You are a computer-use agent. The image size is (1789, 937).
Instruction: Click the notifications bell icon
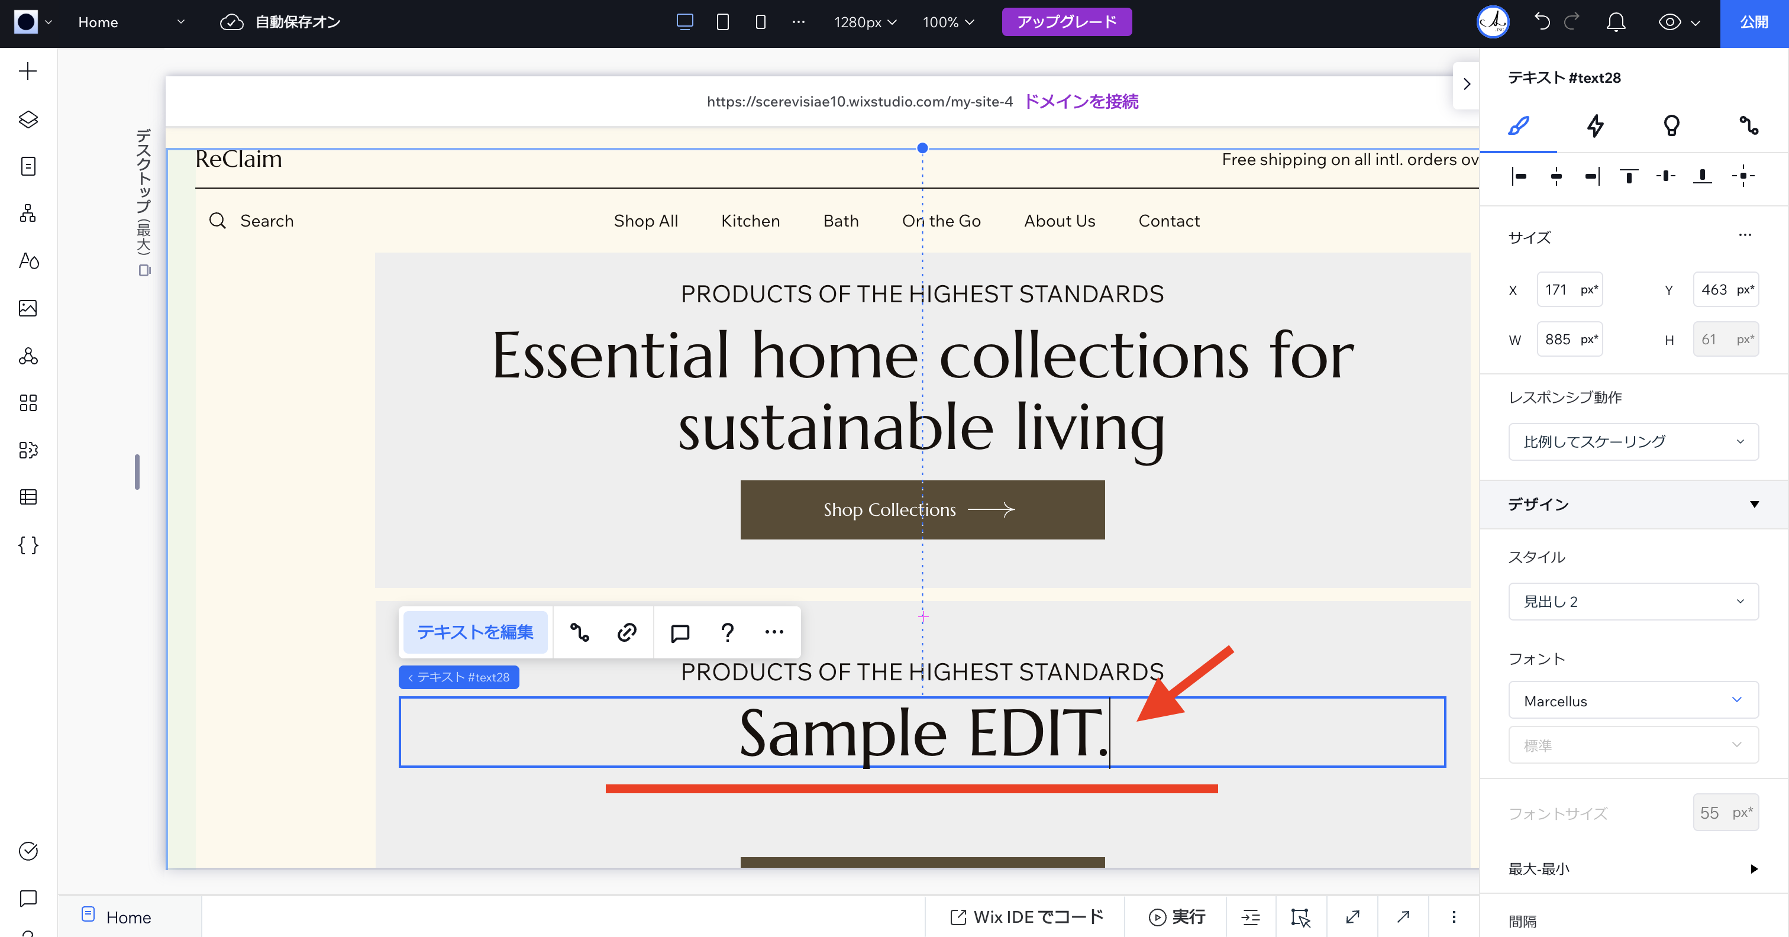tap(1616, 22)
